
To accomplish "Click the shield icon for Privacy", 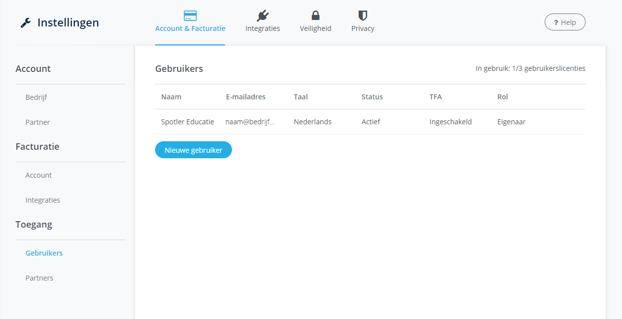I will point(363,15).
